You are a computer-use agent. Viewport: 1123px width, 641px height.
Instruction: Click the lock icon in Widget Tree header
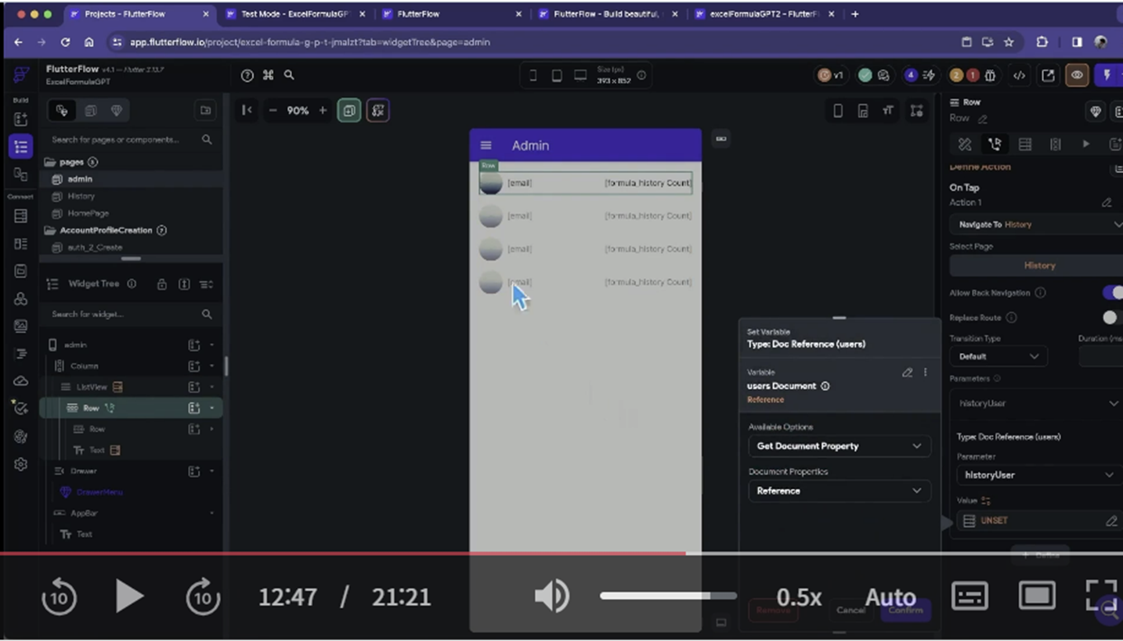tap(161, 284)
